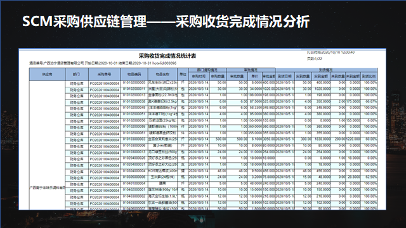Select the 单价 sub-header
Screen dimensions: 406x228
click(x=255, y=76)
